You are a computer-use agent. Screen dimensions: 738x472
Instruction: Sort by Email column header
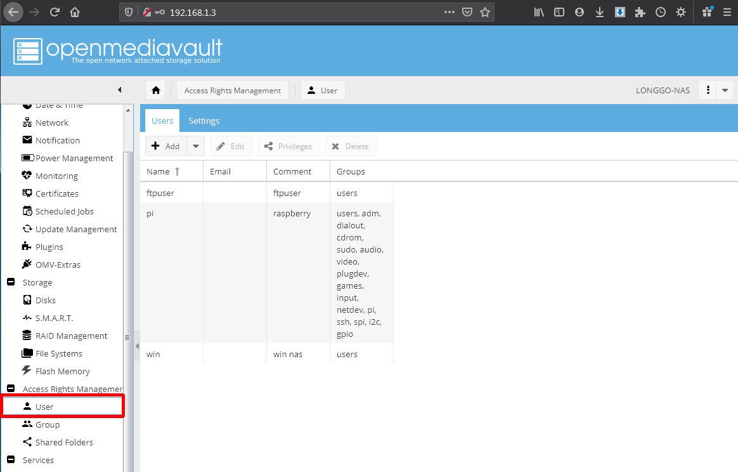point(235,171)
